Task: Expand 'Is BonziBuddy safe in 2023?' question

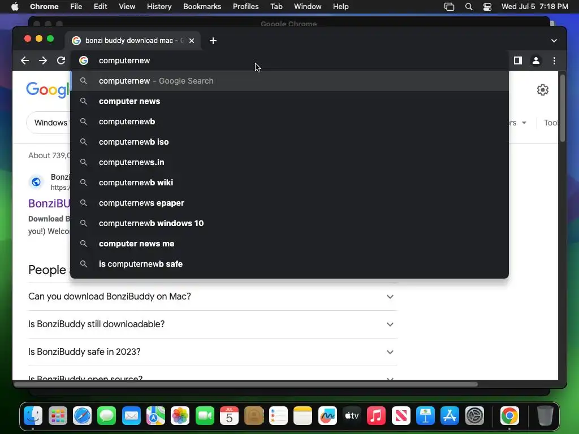Action: click(x=213, y=352)
